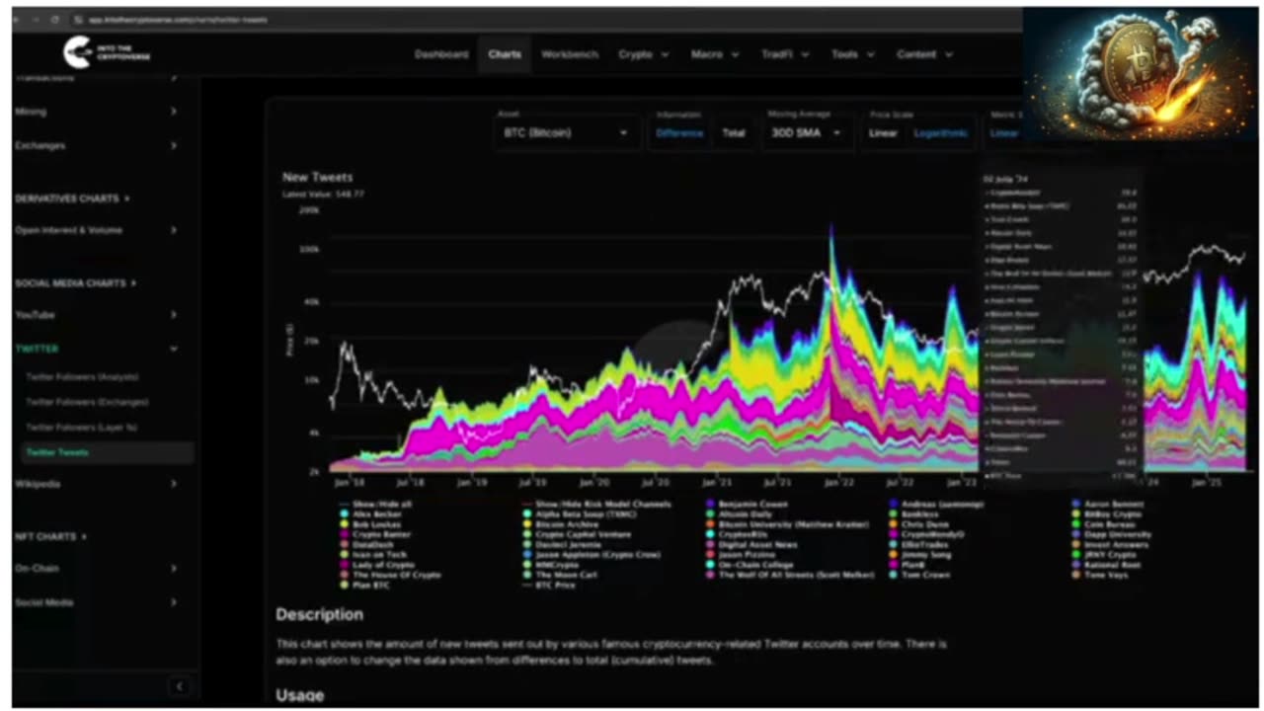Click the Lady of Crypto legend dot

pyautogui.click(x=344, y=565)
